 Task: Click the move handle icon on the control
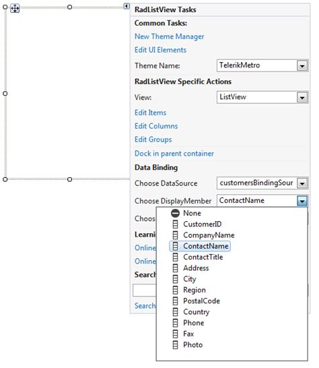15,9
